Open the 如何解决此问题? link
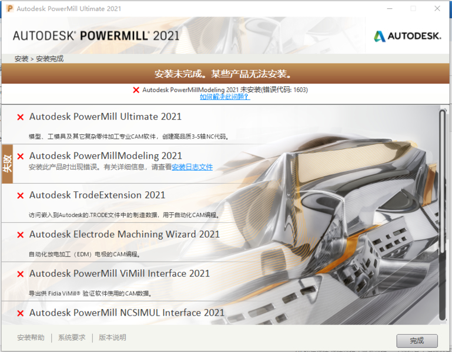The image size is (452, 352). tap(225, 97)
